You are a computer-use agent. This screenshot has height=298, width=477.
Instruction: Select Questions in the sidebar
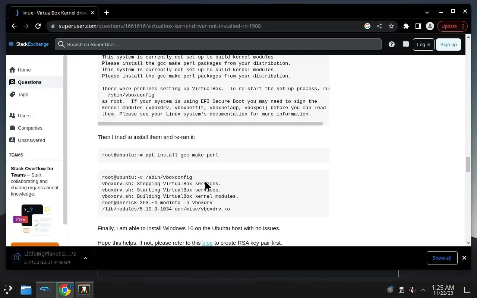(34, 82)
